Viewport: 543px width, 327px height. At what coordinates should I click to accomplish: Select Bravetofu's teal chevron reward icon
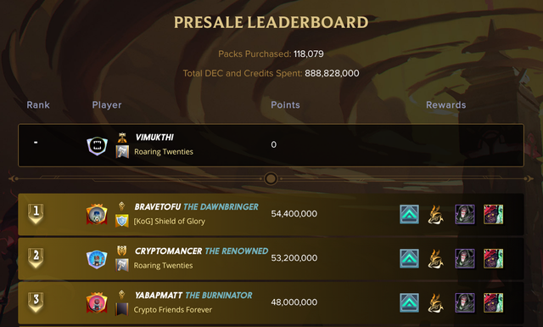(409, 214)
